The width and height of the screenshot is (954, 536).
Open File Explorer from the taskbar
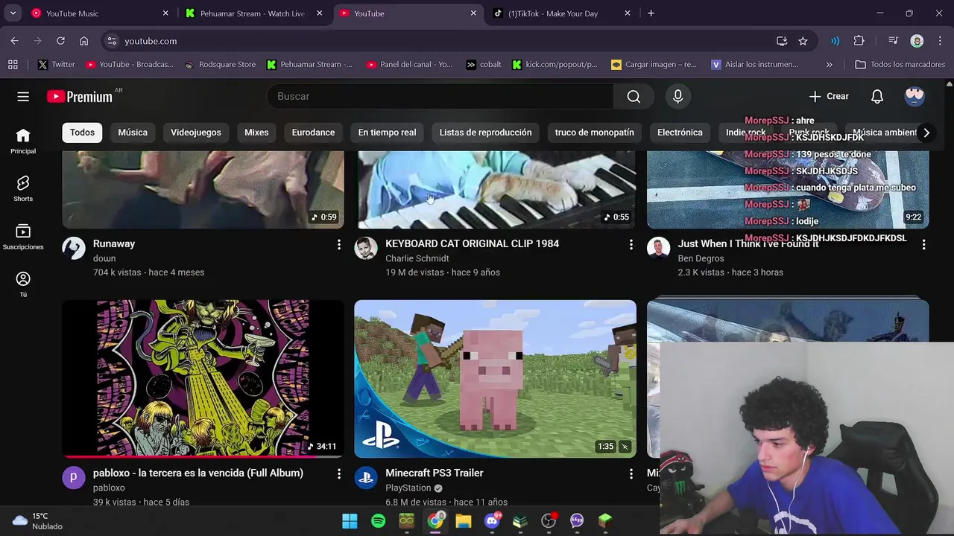point(464,521)
